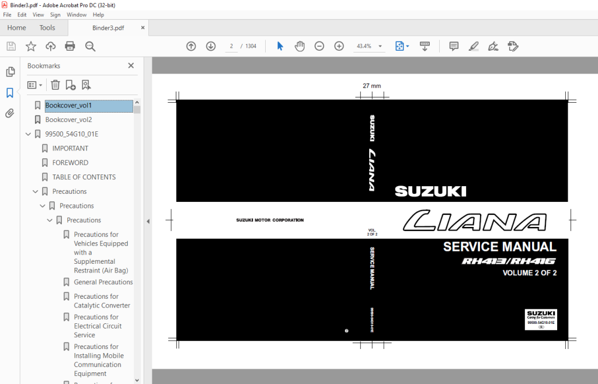Open Precautions for Installing Mobile Communication Equipment

[x=99, y=360]
